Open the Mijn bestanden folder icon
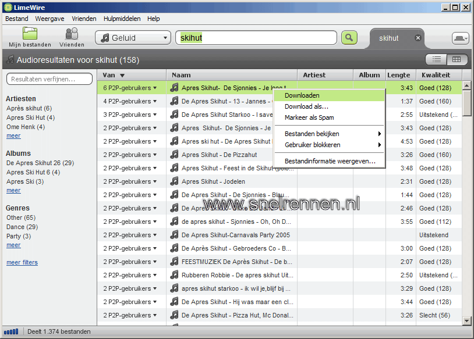 pyautogui.click(x=30, y=33)
